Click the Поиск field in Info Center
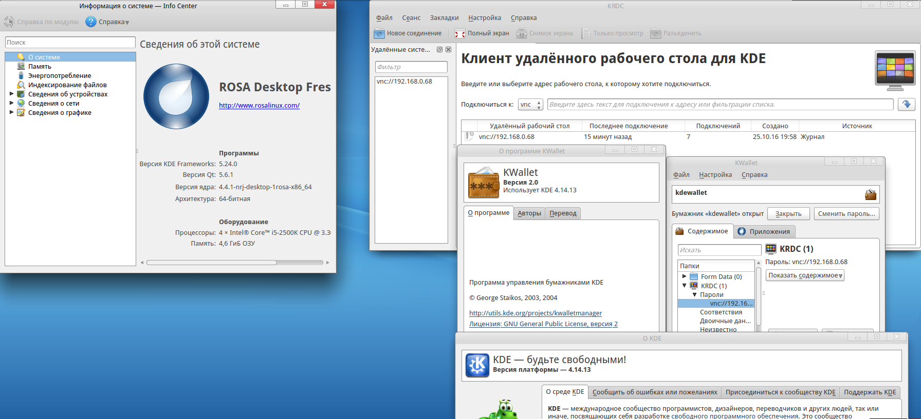 point(70,43)
